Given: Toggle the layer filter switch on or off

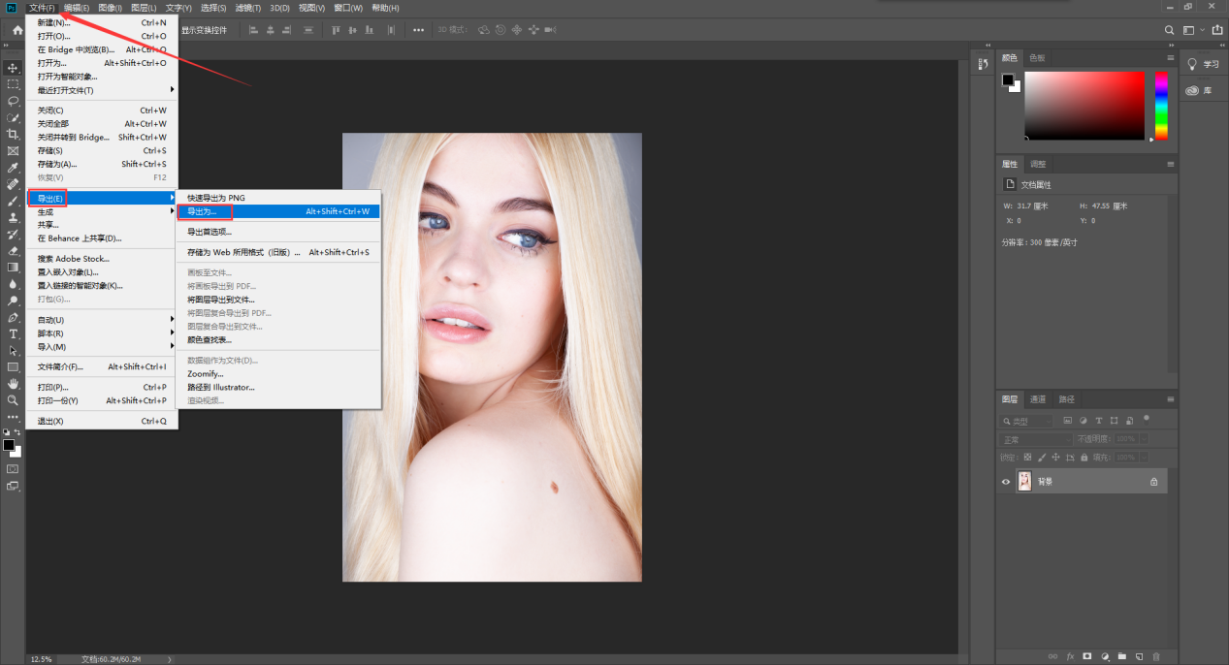Looking at the screenshot, I should [1146, 420].
